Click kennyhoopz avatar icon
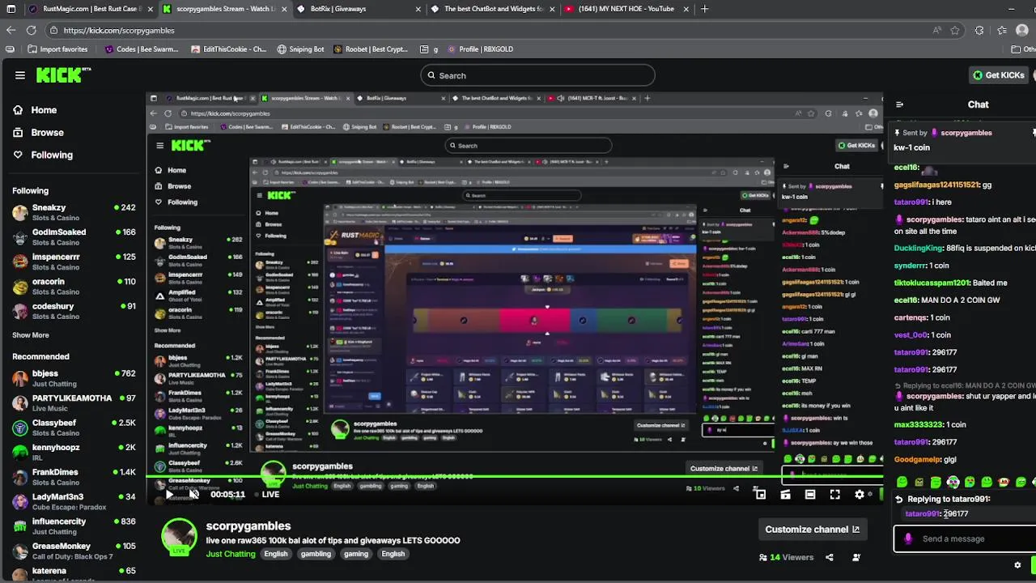 [x=20, y=452]
